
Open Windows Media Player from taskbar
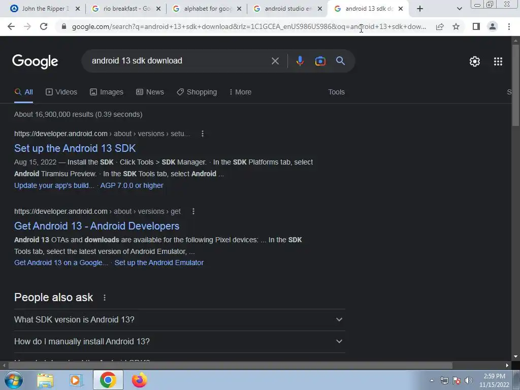pyautogui.click(x=76, y=380)
